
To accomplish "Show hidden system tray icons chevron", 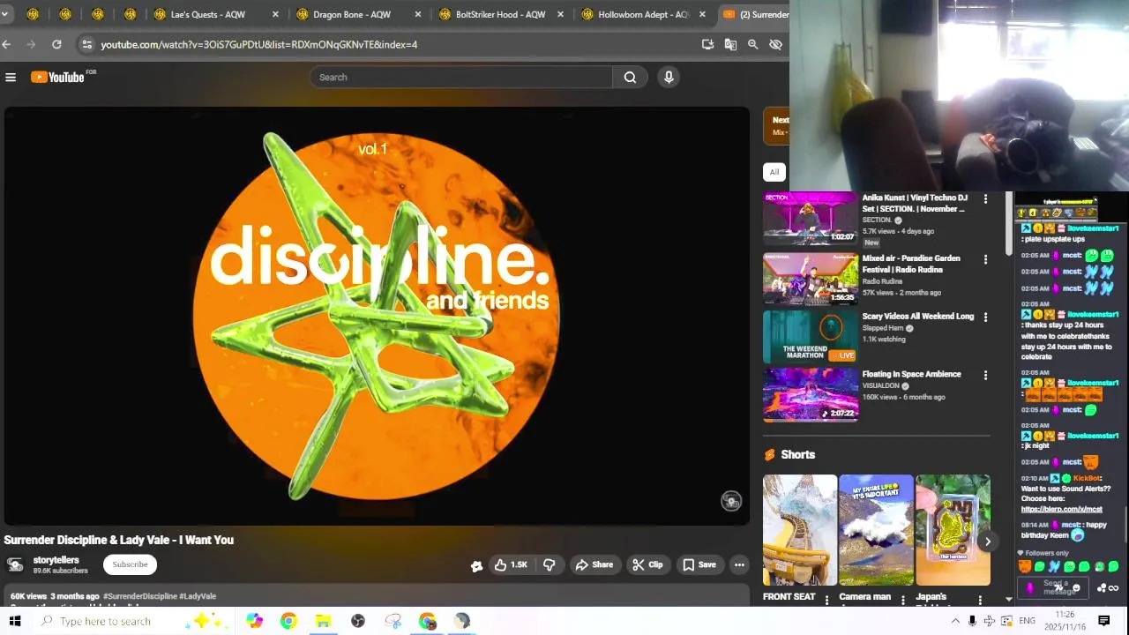I will click(x=955, y=621).
